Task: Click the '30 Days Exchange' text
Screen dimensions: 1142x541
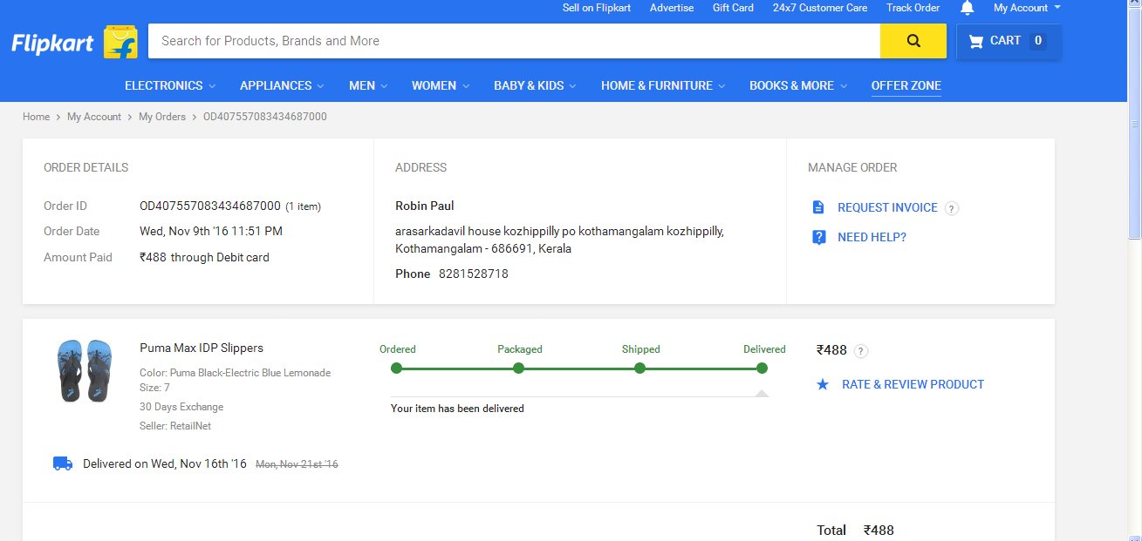Action: pos(181,407)
